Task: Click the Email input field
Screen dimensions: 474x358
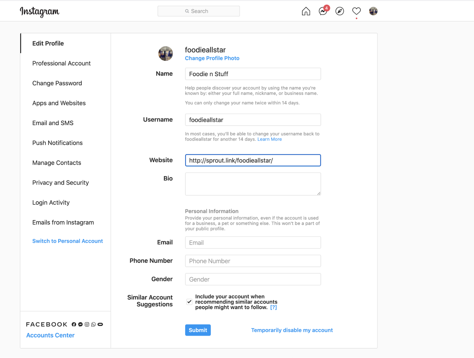Action: tap(253, 243)
